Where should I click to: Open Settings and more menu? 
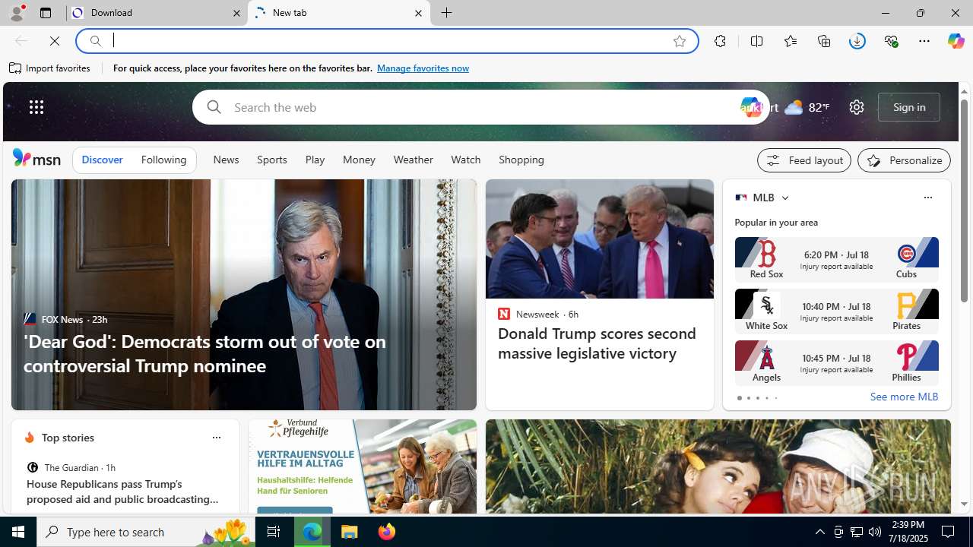pos(924,41)
